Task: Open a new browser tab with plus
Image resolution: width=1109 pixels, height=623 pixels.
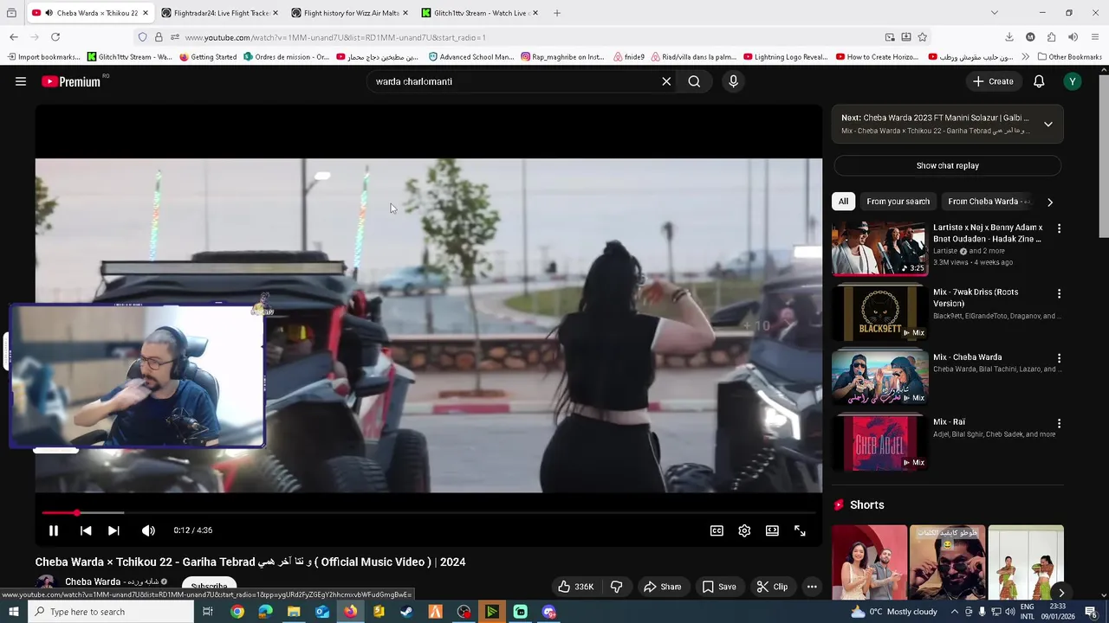Action: pyautogui.click(x=557, y=13)
